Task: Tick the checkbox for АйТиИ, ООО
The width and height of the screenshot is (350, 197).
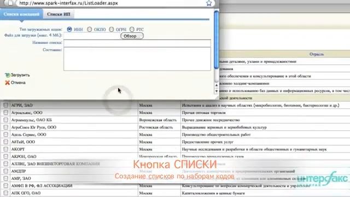Action: click(6, 142)
